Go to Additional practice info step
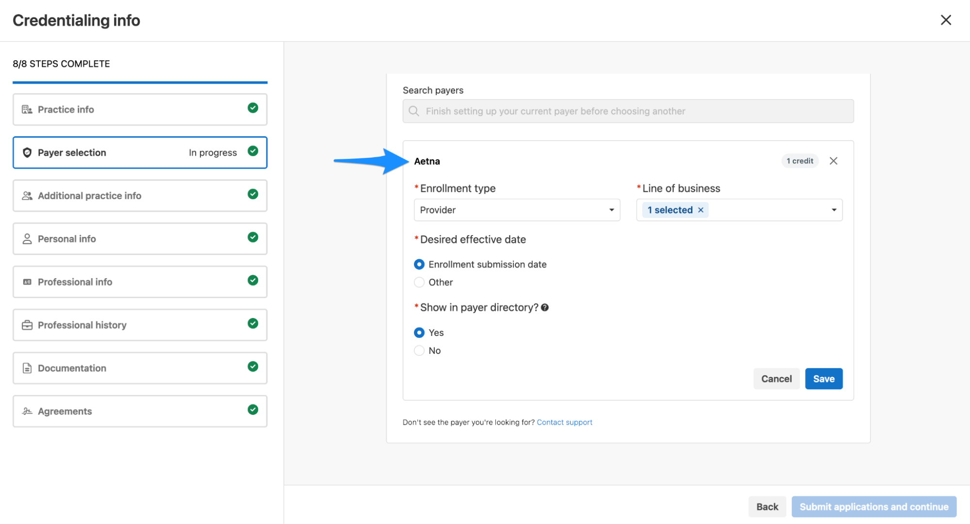Image resolution: width=970 pixels, height=524 pixels. [140, 196]
